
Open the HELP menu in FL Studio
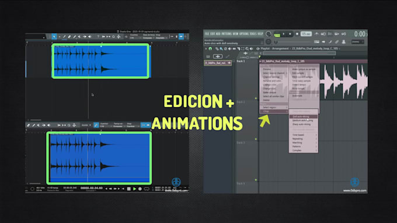click(260, 34)
